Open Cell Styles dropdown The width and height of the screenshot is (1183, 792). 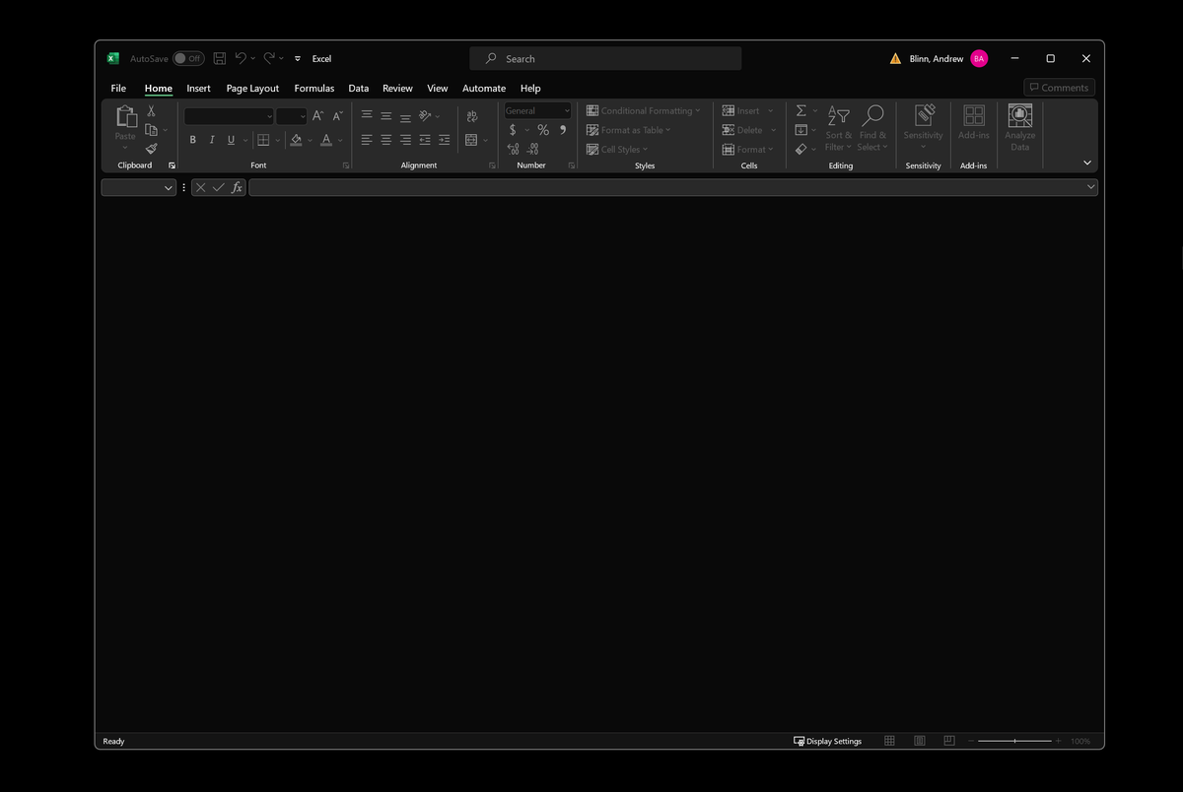pyautogui.click(x=617, y=150)
